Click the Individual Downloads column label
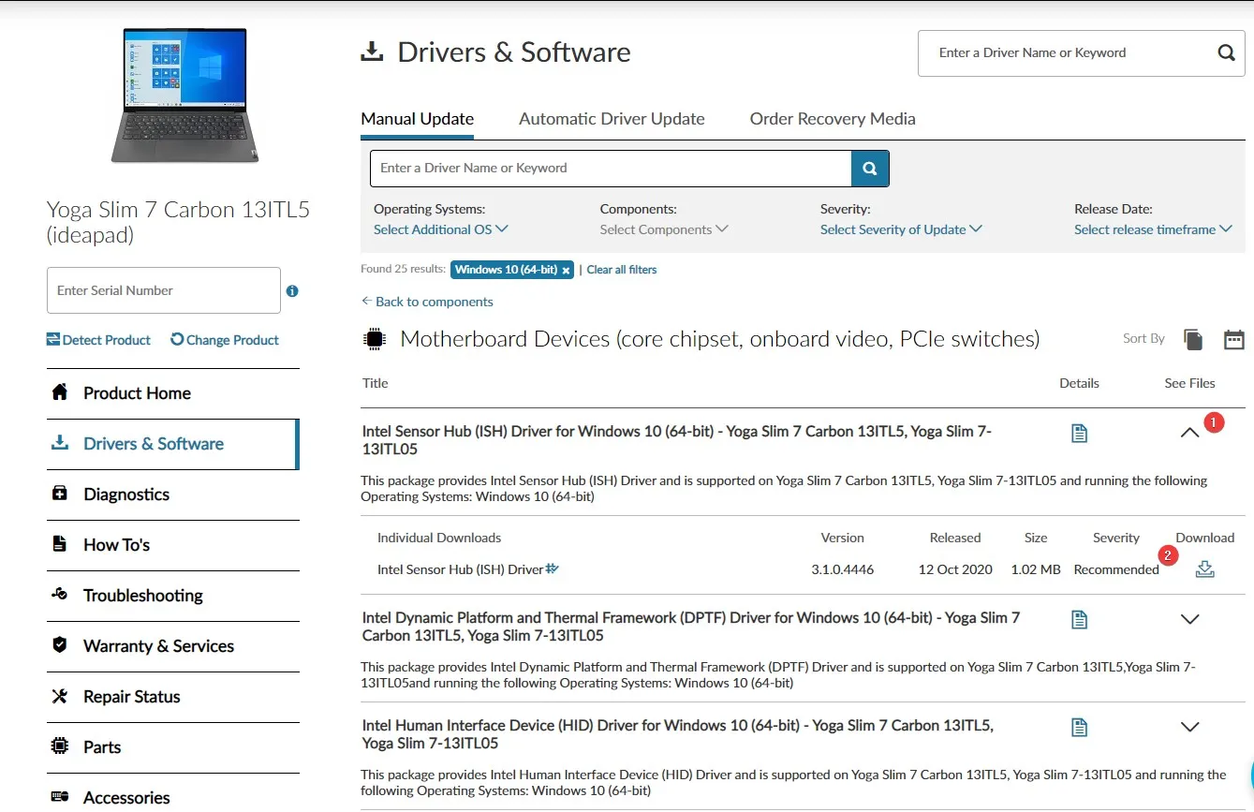This screenshot has width=1254, height=812. coord(439,538)
